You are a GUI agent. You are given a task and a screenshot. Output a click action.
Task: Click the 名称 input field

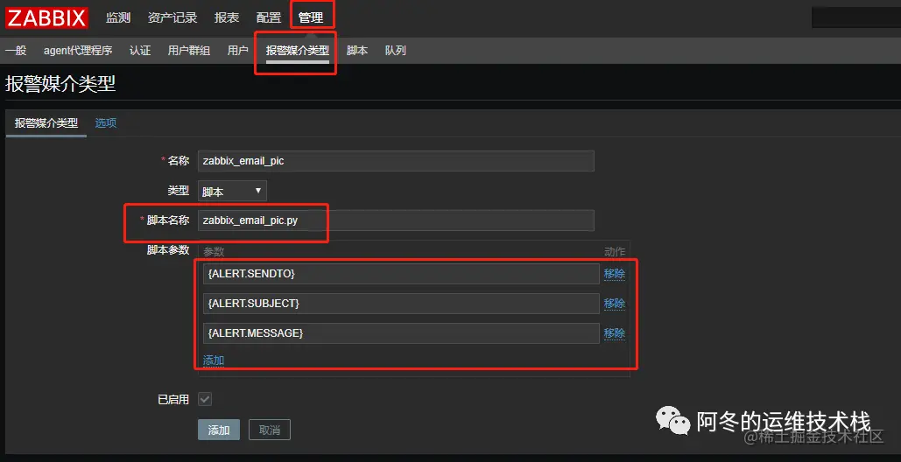point(396,161)
